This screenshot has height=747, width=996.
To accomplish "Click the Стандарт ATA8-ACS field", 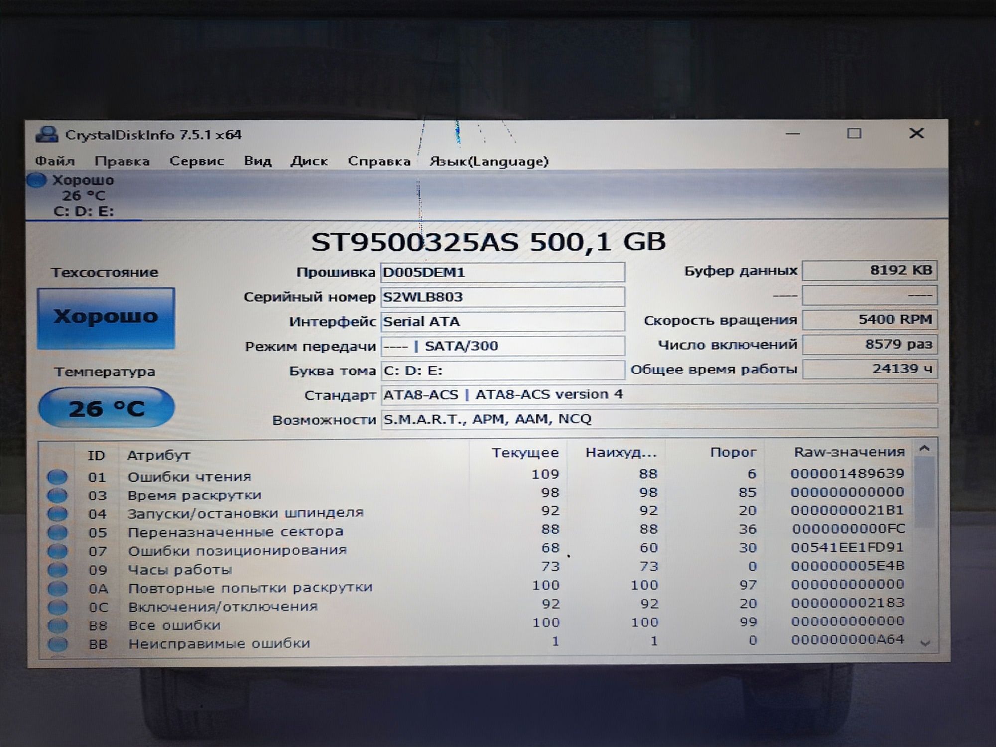I will 659,394.
